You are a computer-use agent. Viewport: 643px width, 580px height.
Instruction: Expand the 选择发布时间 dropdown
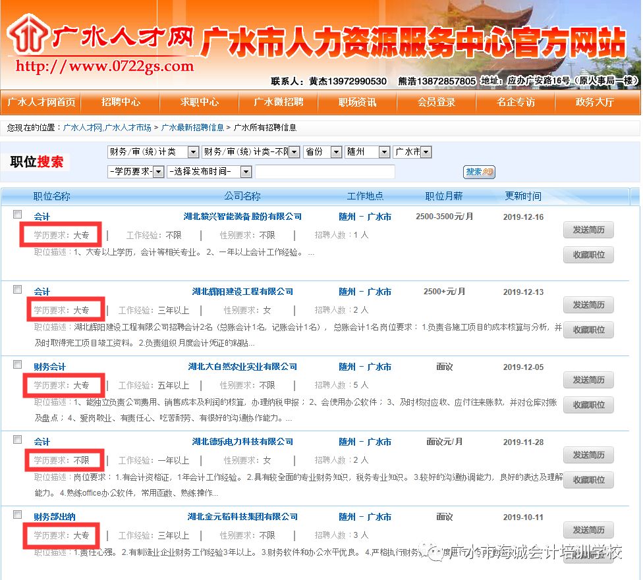tap(209, 172)
